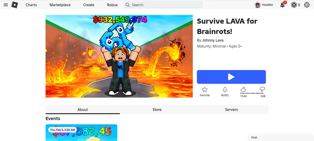Image resolution: width=314 pixels, height=141 pixels.
Task: Click the like/dislike ratio bar
Action: pyautogui.click(x=253, y=93)
